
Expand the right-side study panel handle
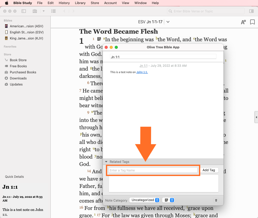256,117
